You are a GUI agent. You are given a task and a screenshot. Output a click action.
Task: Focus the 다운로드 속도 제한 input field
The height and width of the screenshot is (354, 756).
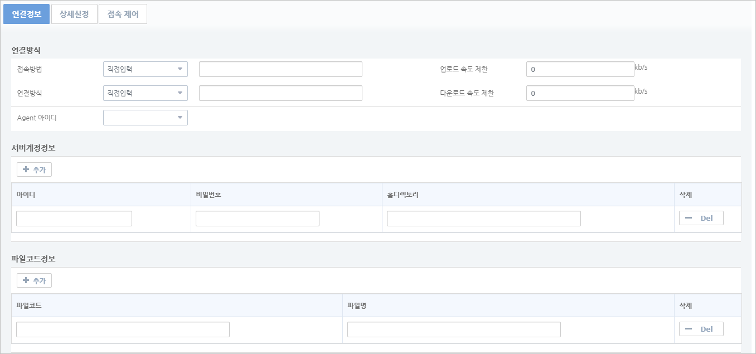[x=580, y=93]
